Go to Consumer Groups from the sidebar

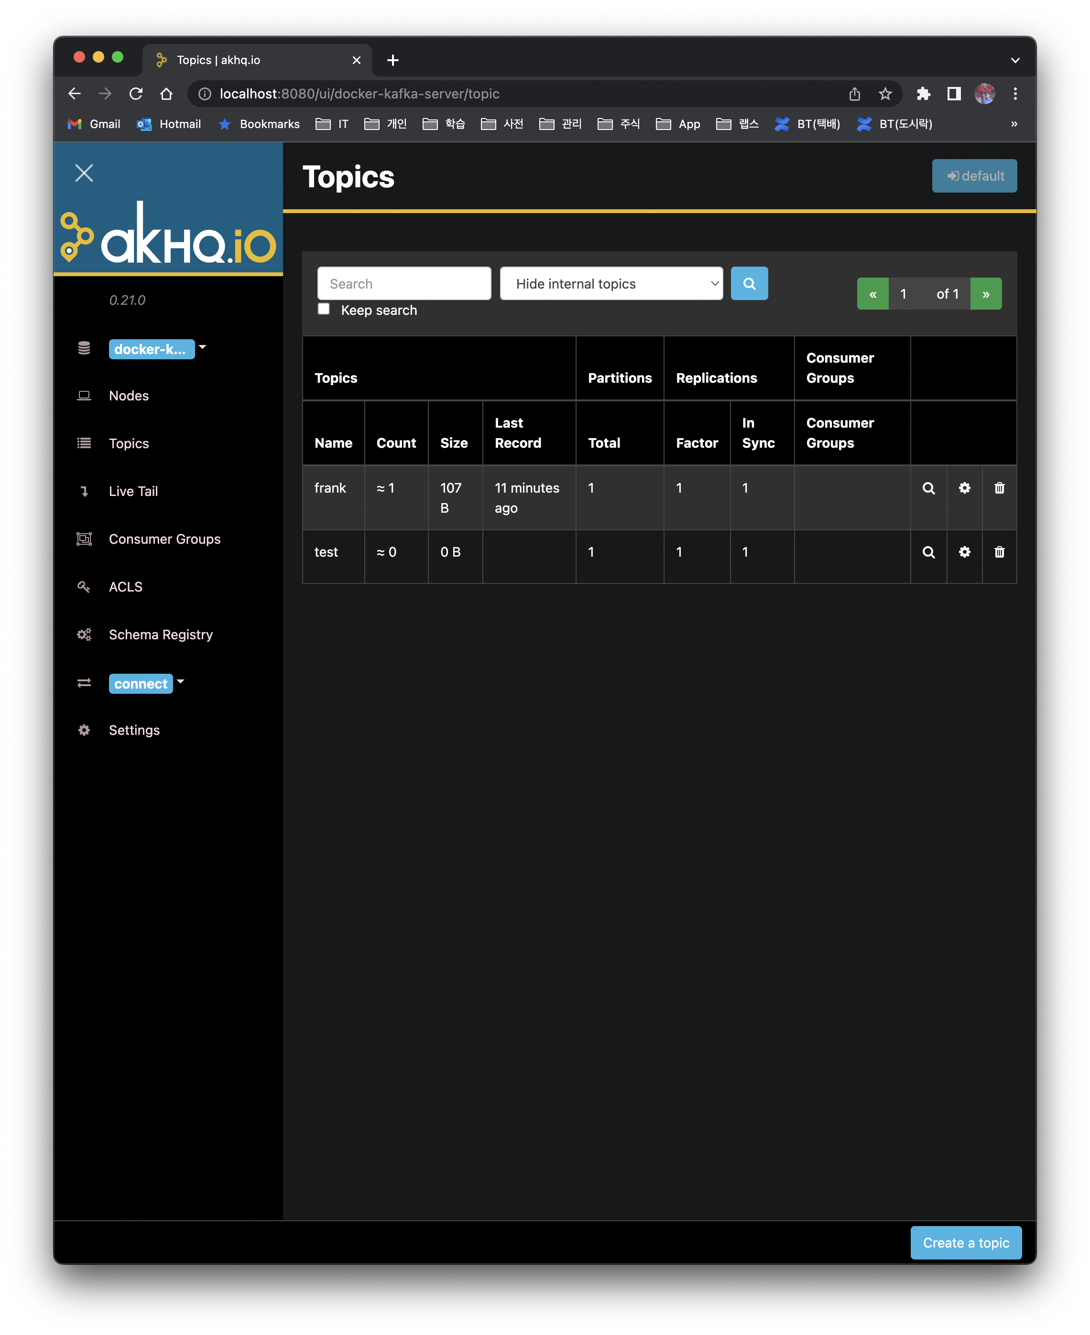[x=164, y=538]
